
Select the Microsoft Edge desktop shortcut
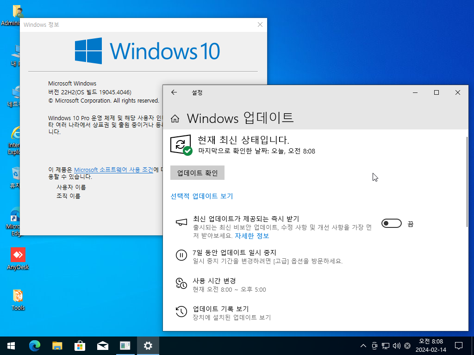click(13, 221)
